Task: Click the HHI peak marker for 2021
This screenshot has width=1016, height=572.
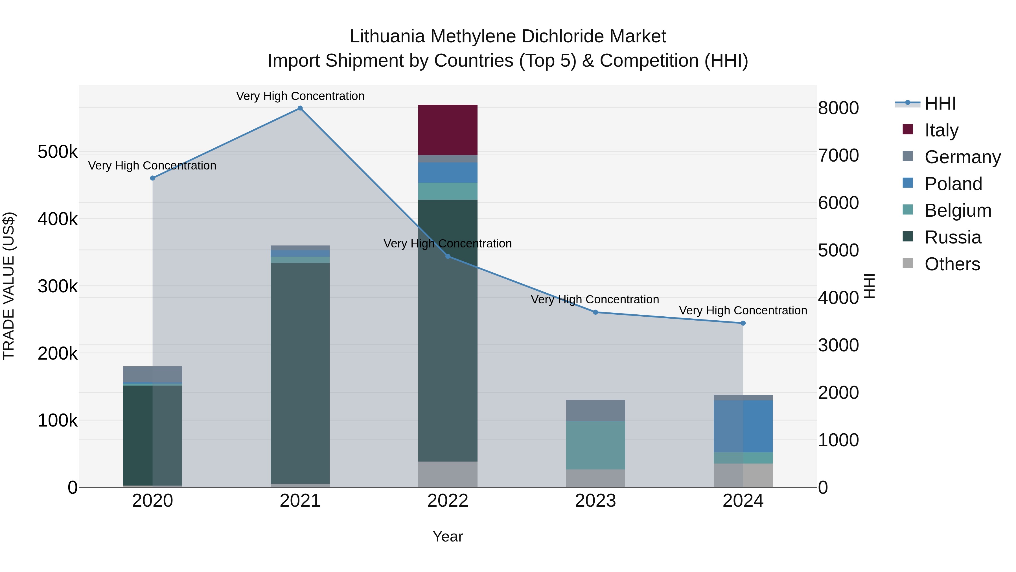Action: click(300, 108)
